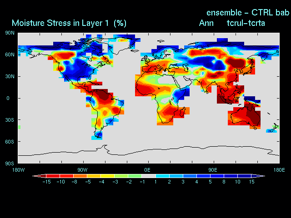Click the 60S latitude axis label
The height and width of the screenshot is (218, 291).
10,142
